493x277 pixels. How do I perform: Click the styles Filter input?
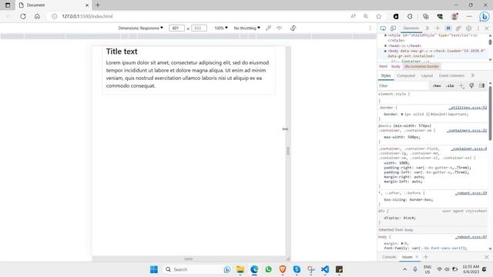(x=403, y=85)
